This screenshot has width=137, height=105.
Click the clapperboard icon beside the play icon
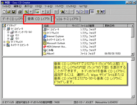click(48, 12)
